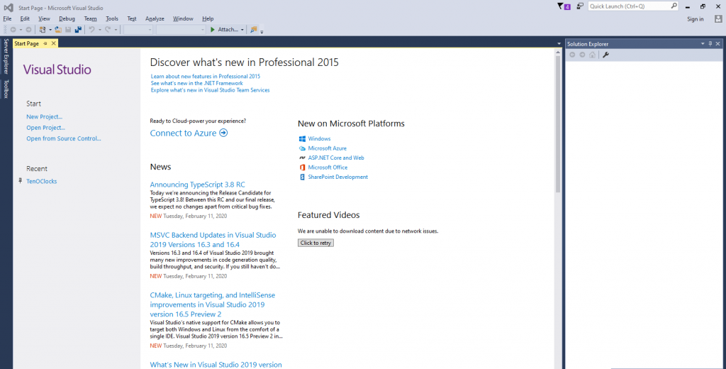Open Solution Explorer window position dropdown

703,43
